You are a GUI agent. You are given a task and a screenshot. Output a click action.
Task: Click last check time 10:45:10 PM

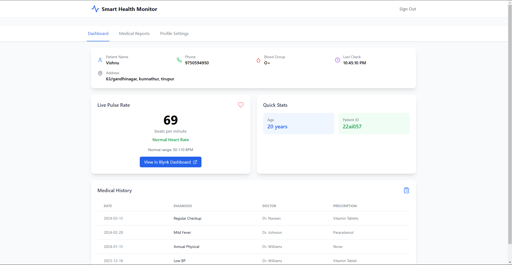(x=354, y=63)
